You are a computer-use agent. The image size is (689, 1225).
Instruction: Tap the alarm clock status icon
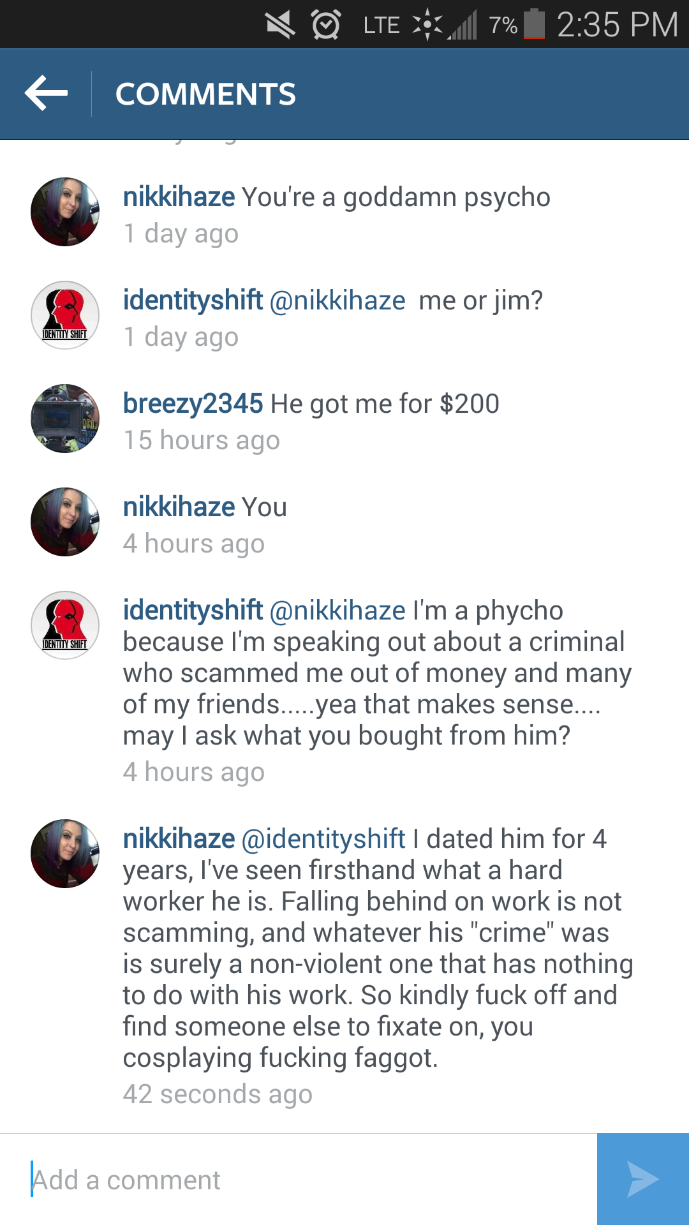tap(326, 25)
